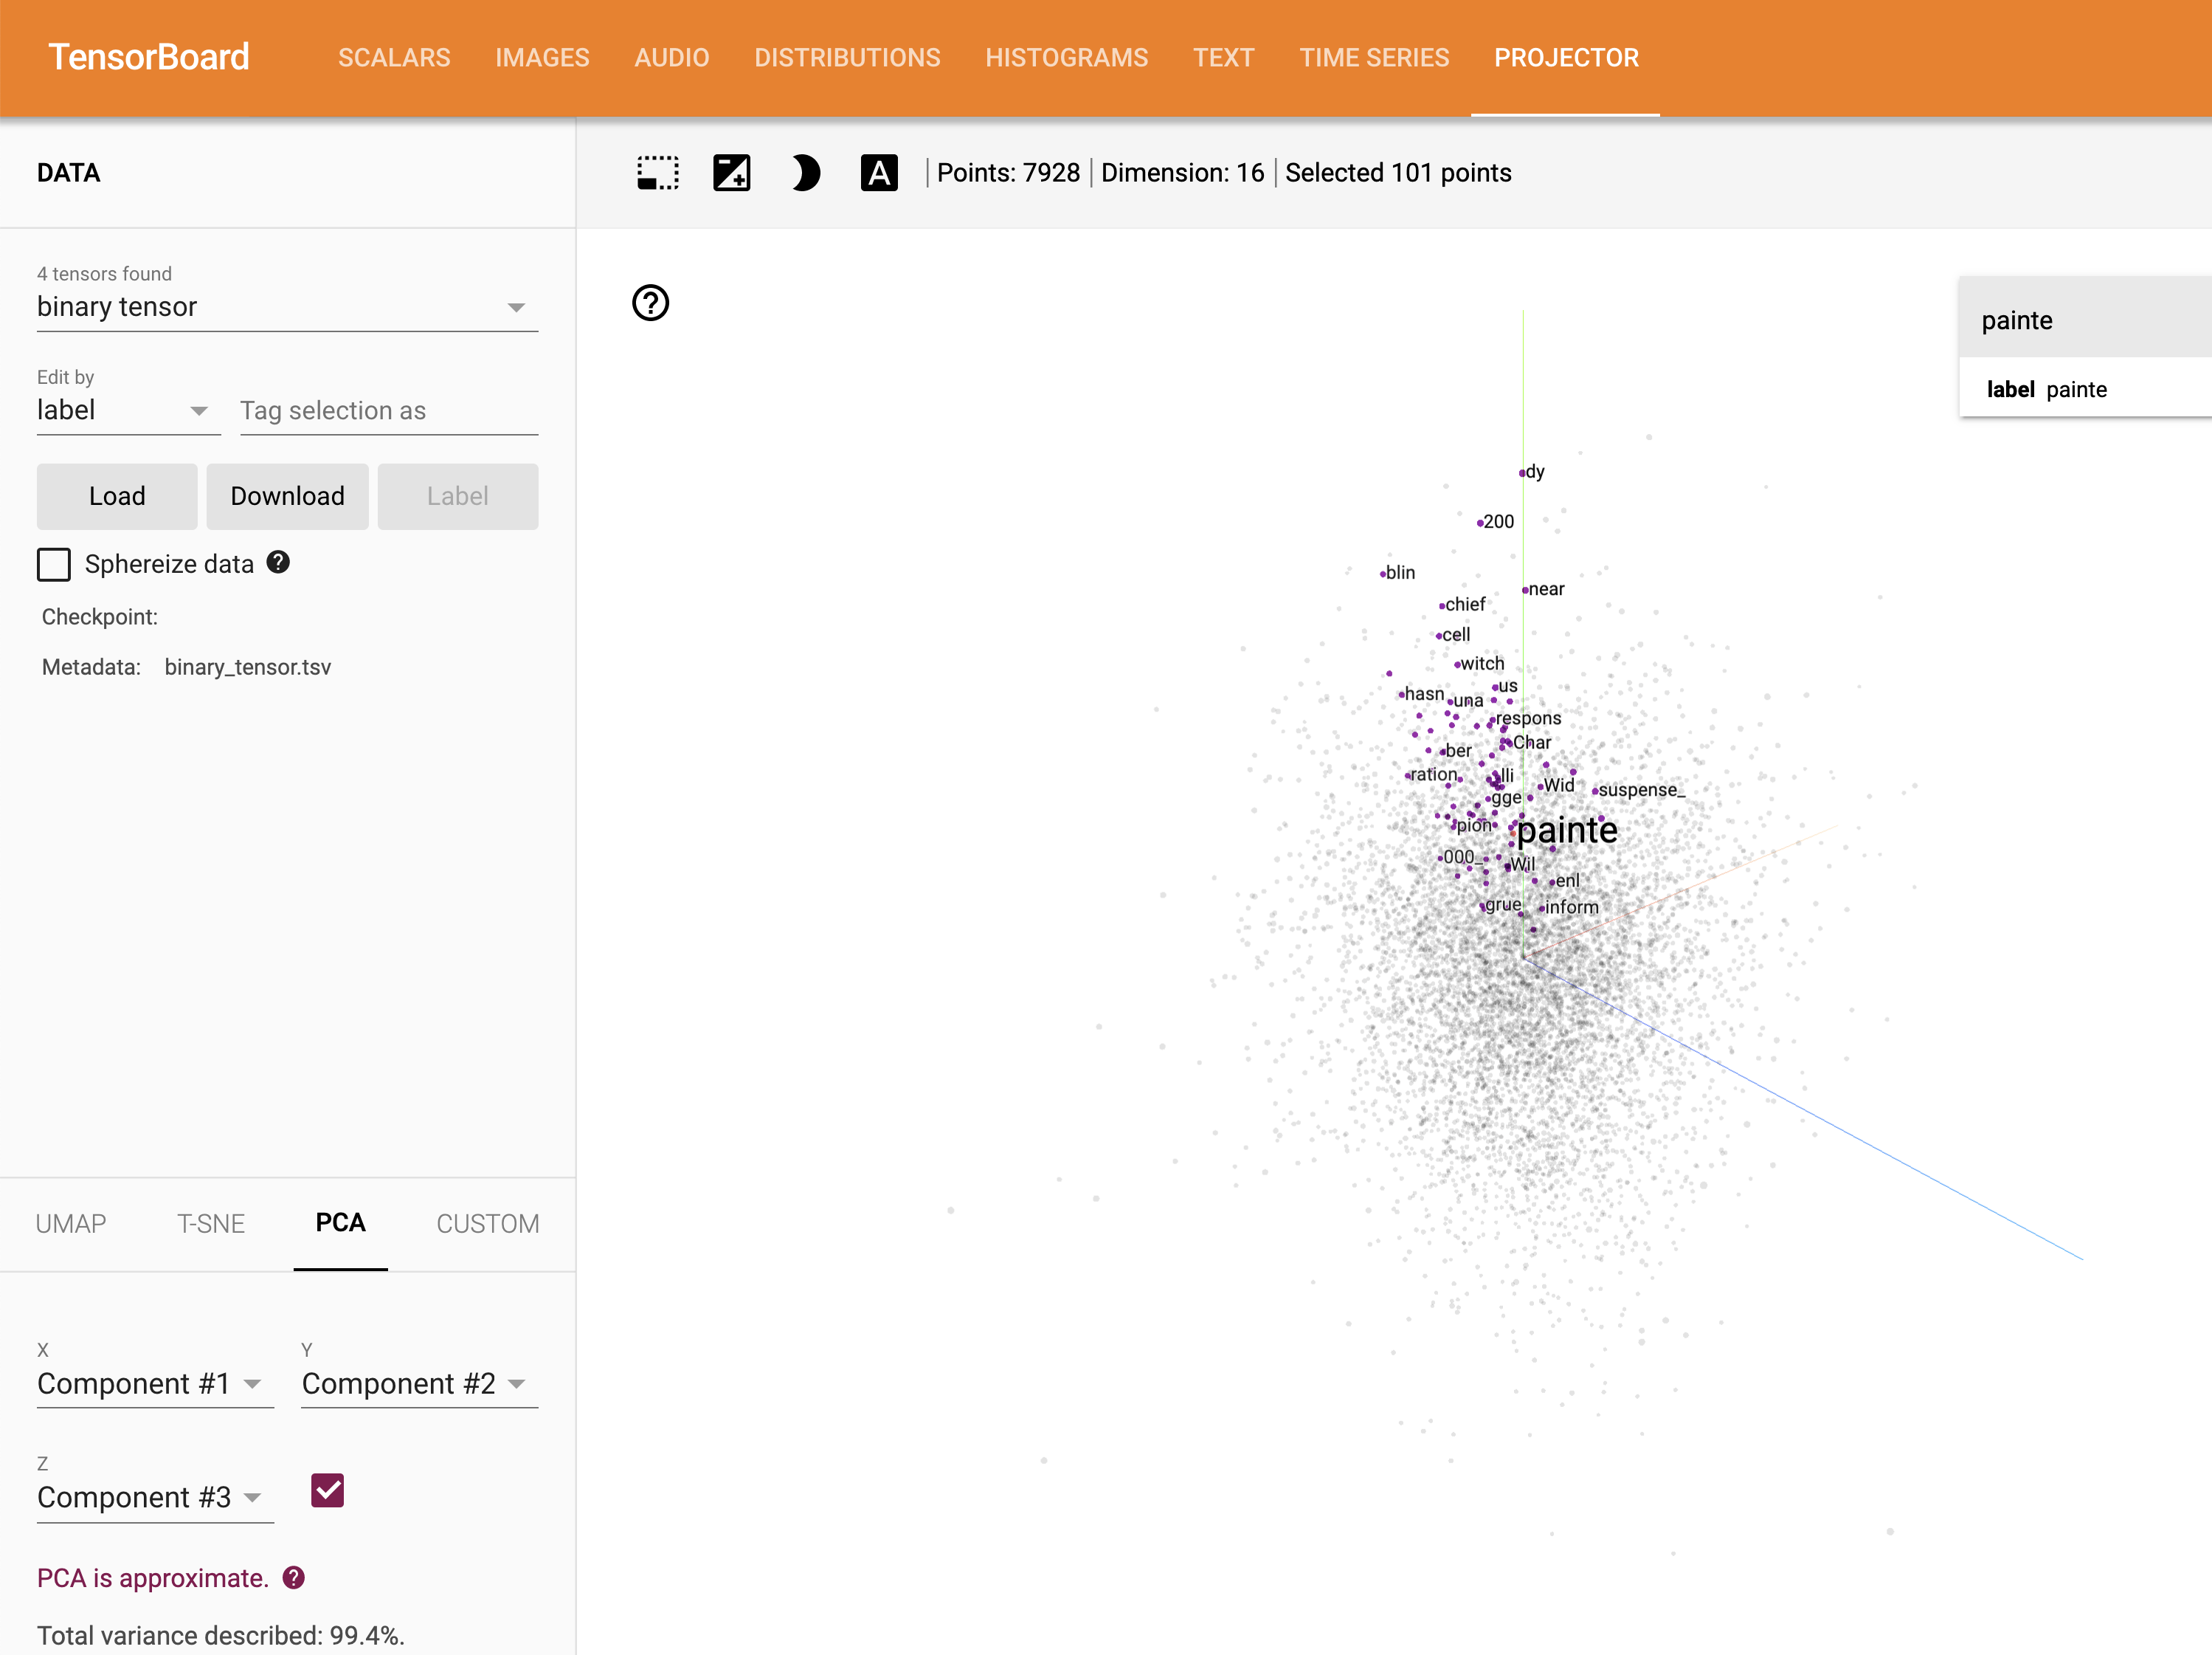Activate bounding box selection tool
Viewport: 2212px width, 1655px height.
657,173
